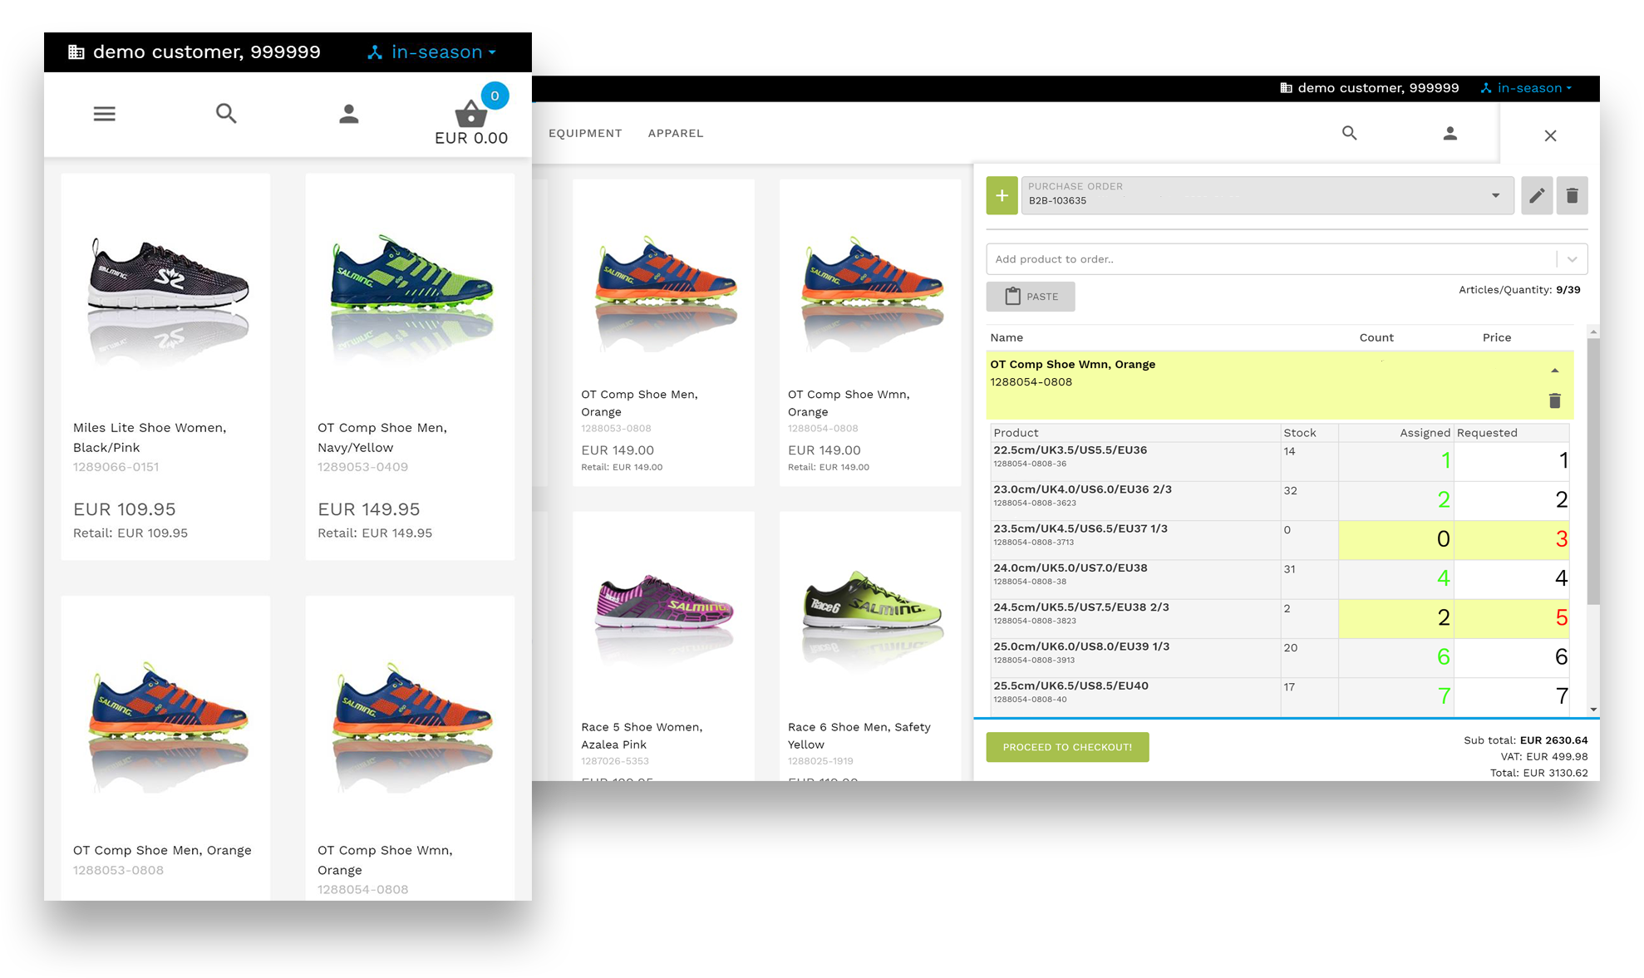This screenshot has width=1644, height=978.
Task: Click Sub total: EUR 2630.64
Action: pyautogui.click(x=1526, y=740)
